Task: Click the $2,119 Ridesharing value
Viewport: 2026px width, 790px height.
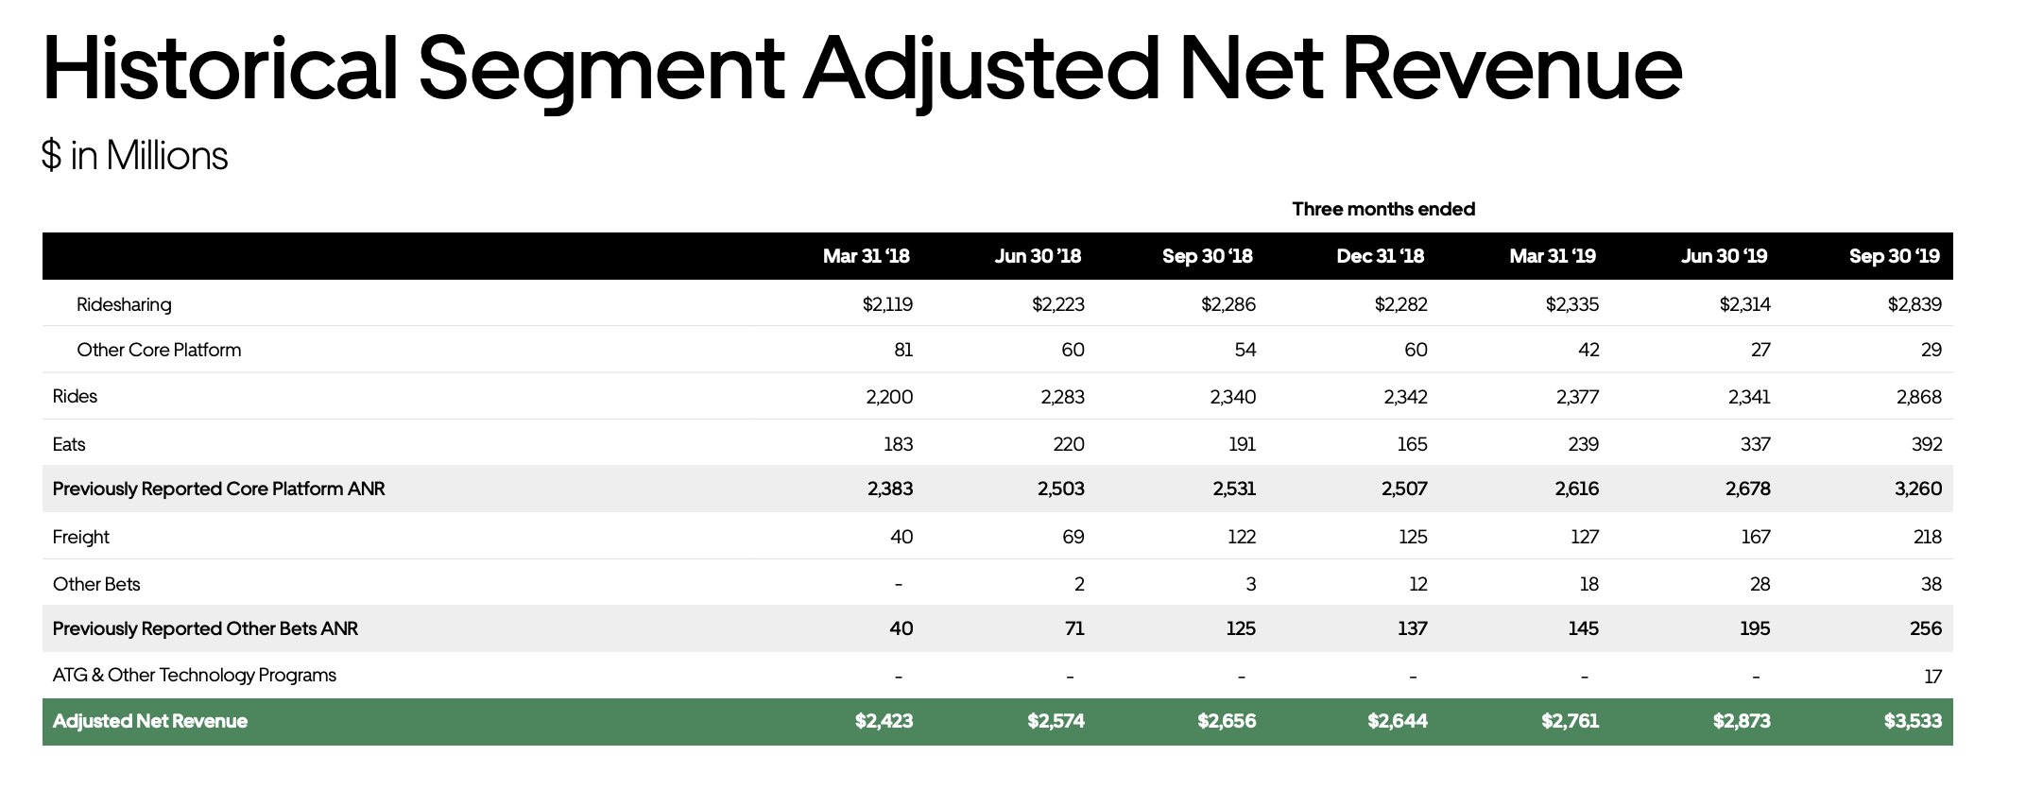Action: coord(887,304)
